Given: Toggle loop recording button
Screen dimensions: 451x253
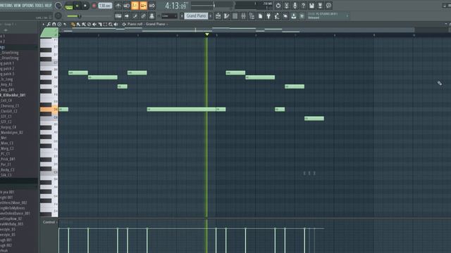Looking at the screenshot, I should 152,6.
